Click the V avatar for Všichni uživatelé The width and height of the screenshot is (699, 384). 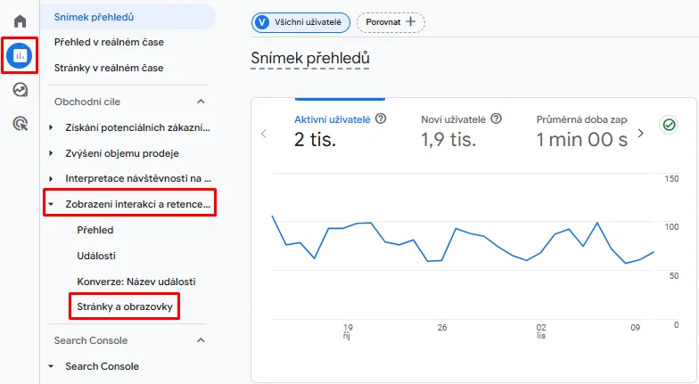tap(262, 22)
